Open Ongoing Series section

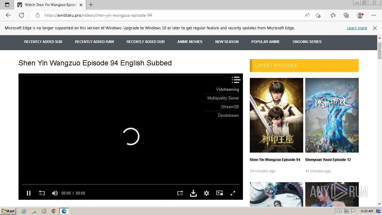[307, 42]
